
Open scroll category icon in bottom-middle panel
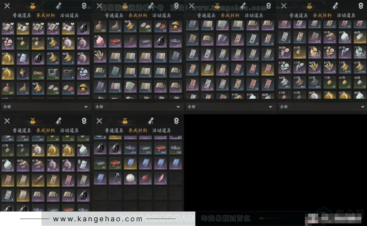coord(151,121)
